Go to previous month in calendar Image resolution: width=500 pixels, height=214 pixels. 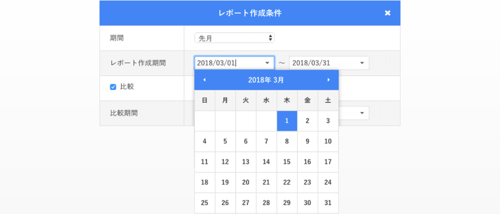tap(204, 80)
